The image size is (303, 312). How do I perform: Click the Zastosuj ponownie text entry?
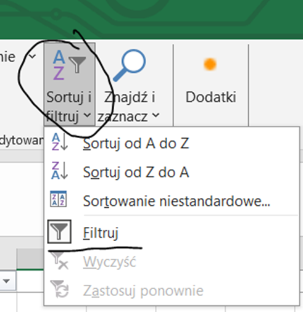click(x=143, y=290)
